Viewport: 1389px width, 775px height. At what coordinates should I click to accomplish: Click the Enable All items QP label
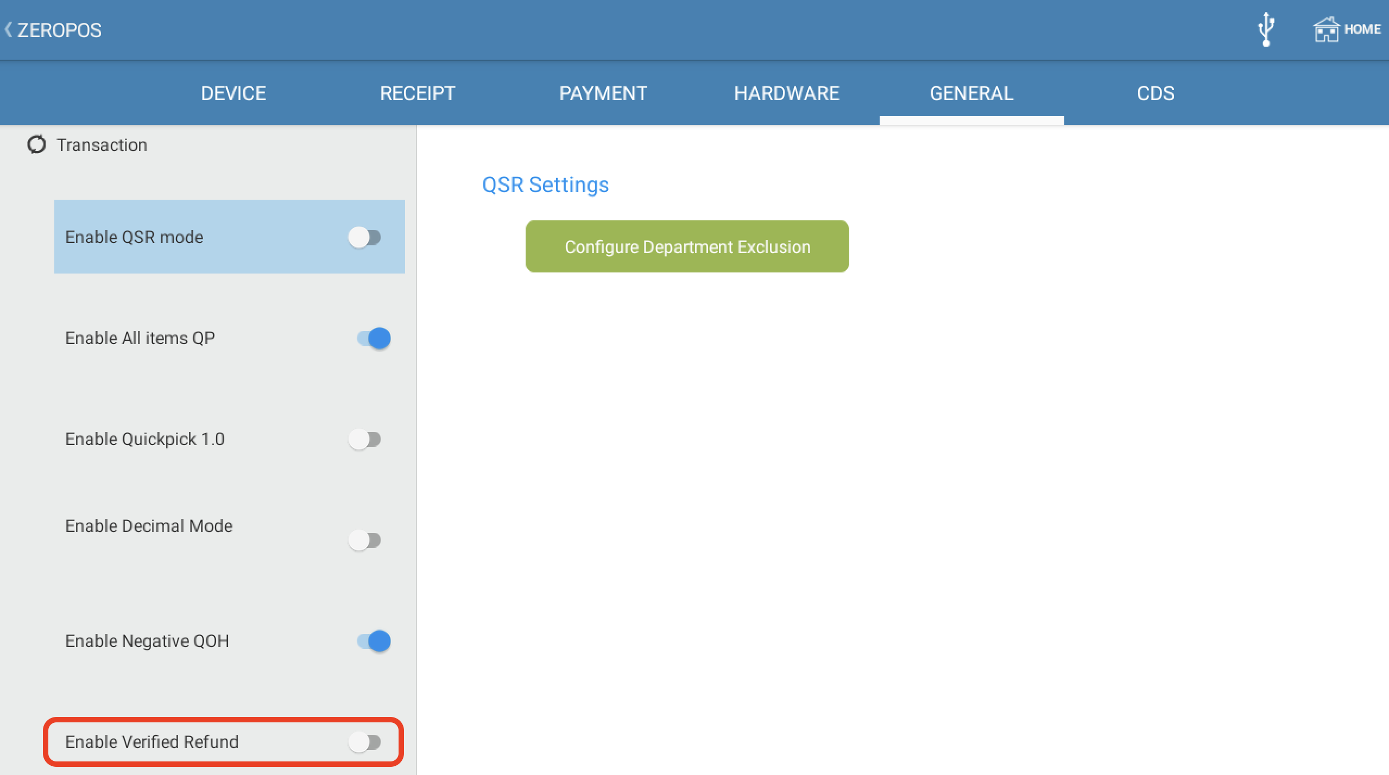click(x=140, y=338)
